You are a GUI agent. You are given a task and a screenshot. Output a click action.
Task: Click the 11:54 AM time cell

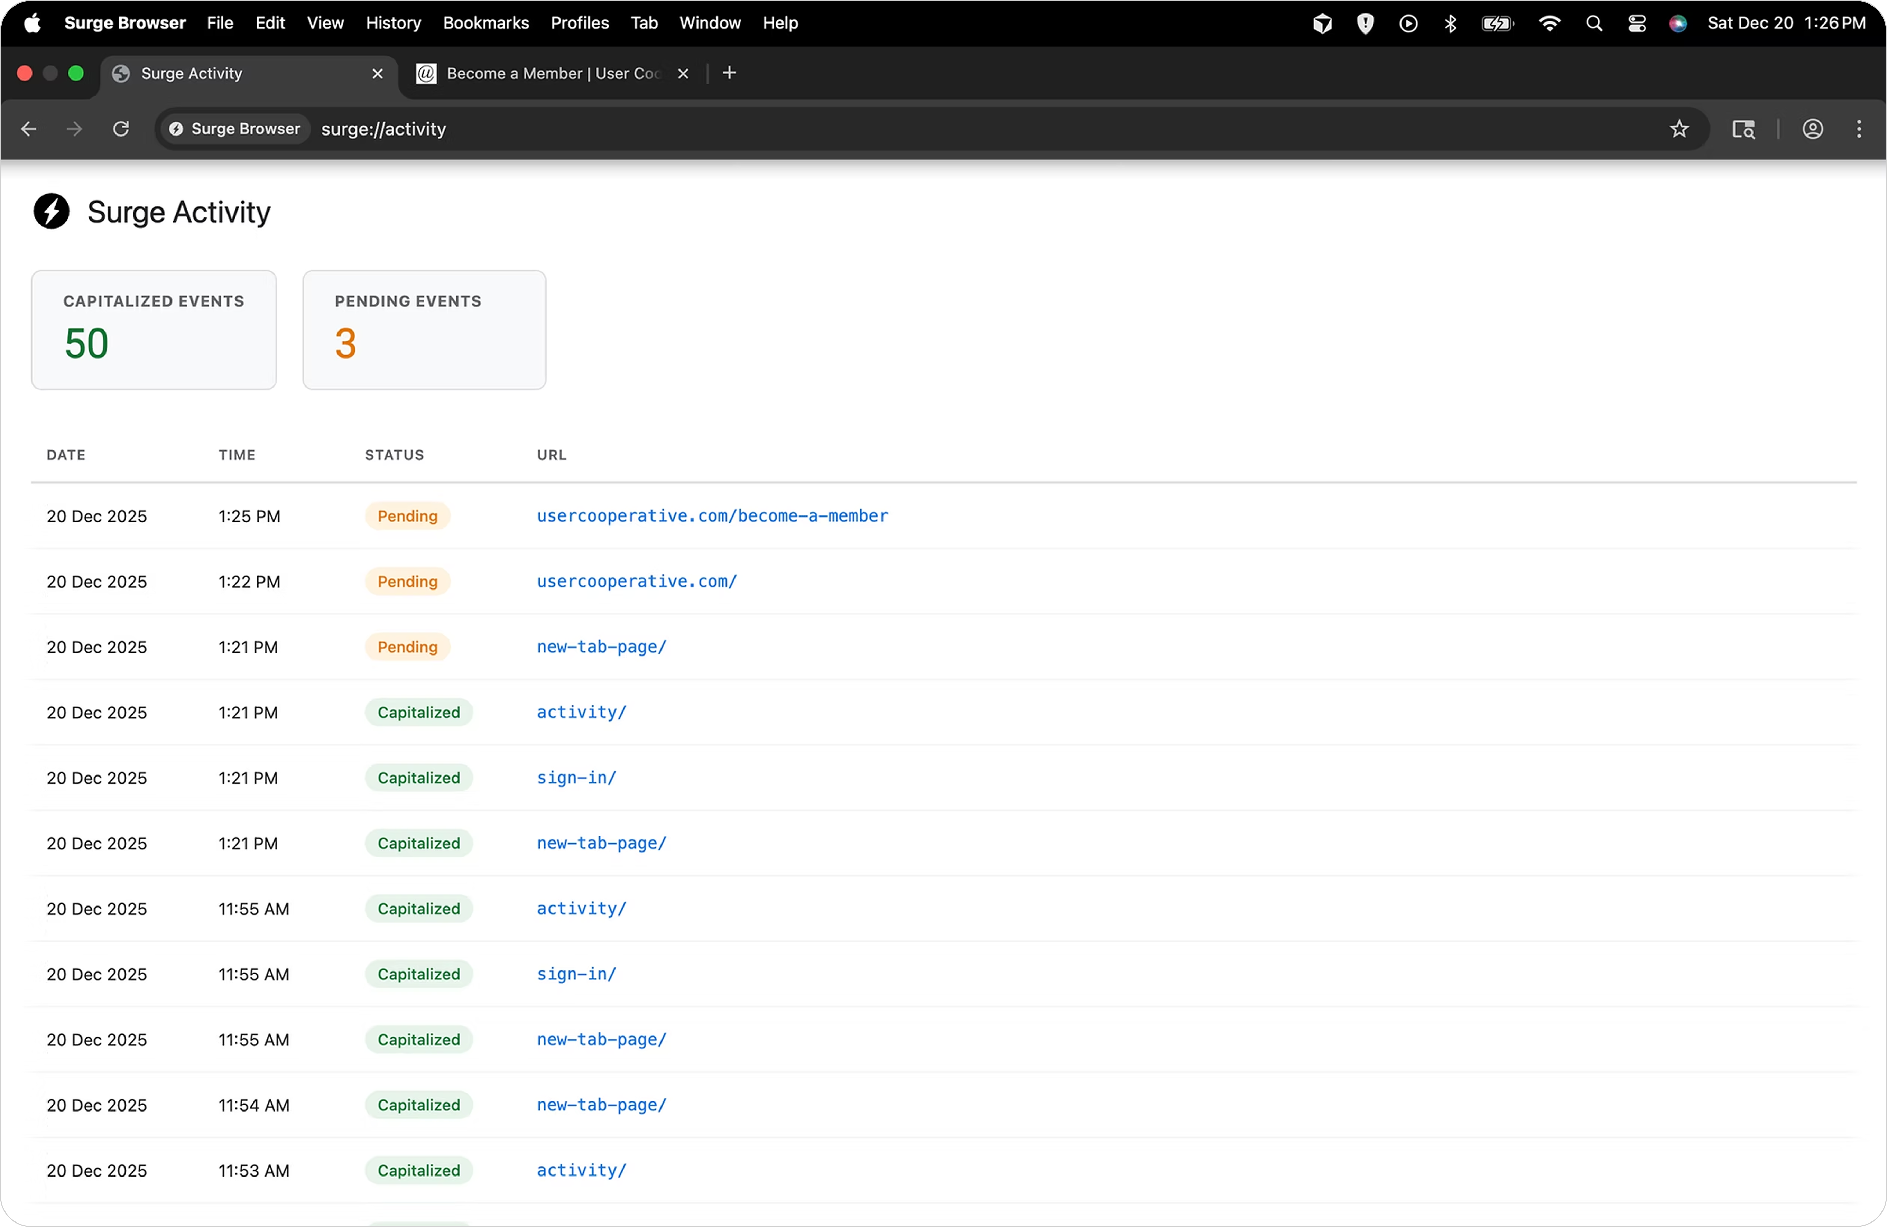click(x=254, y=1105)
